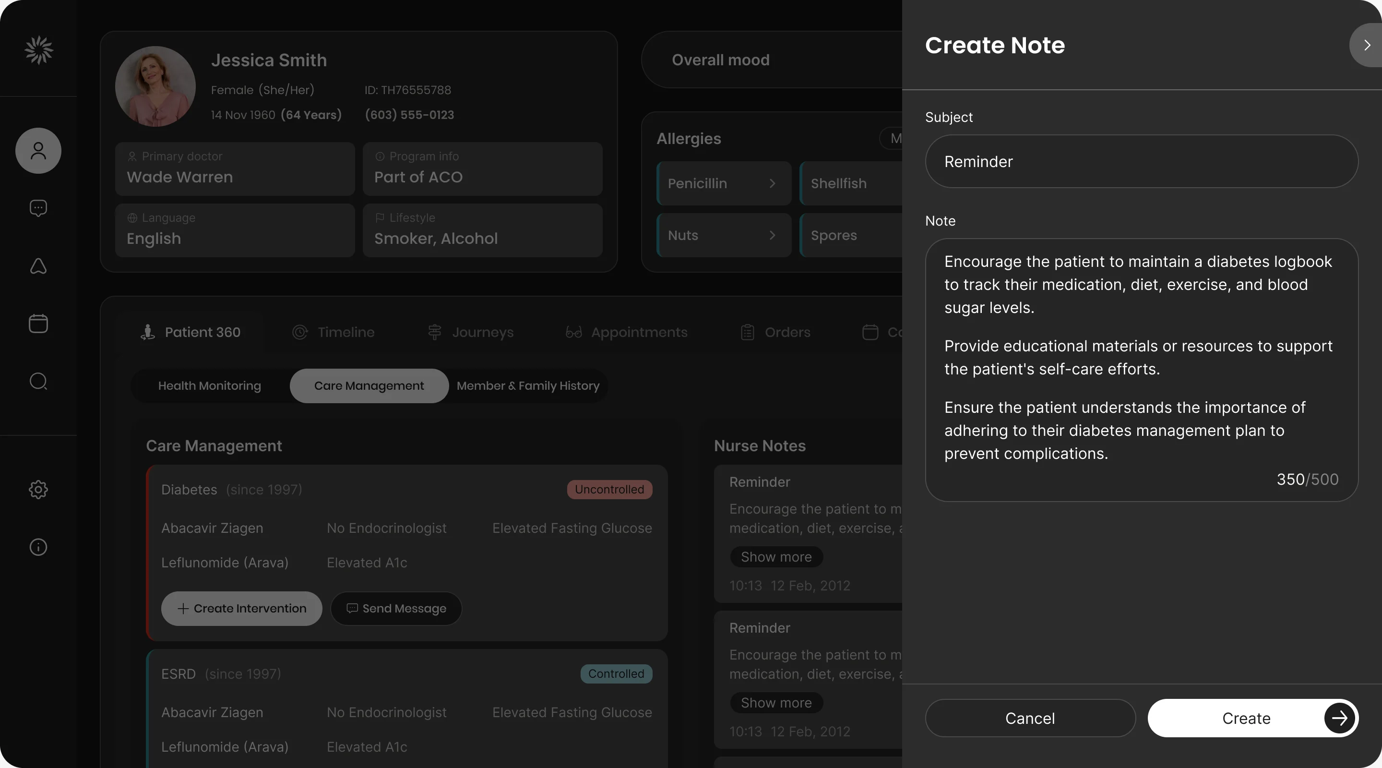Screen dimensions: 1382x768
Task: Select the Care Management segment
Action: click(x=369, y=386)
